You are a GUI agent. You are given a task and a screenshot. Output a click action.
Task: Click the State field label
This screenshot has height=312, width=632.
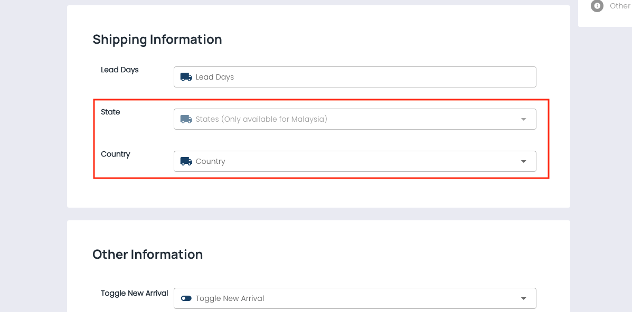click(x=110, y=112)
